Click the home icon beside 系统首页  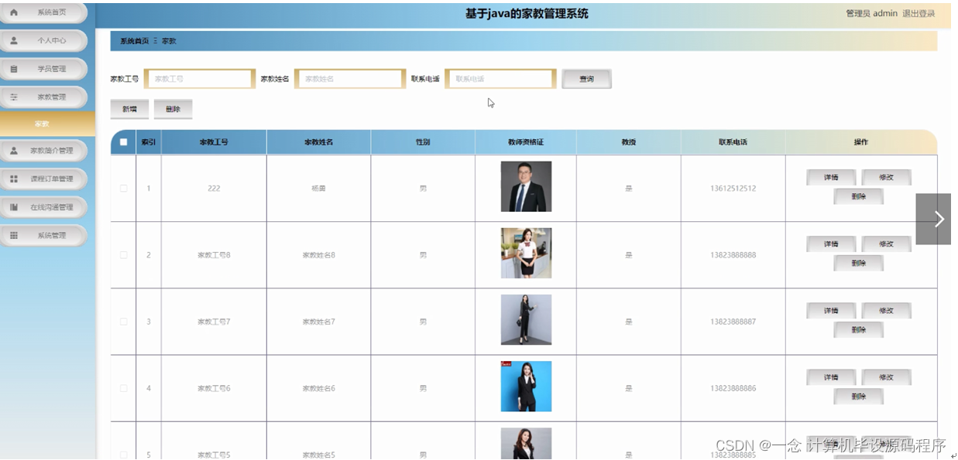click(14, 12)
